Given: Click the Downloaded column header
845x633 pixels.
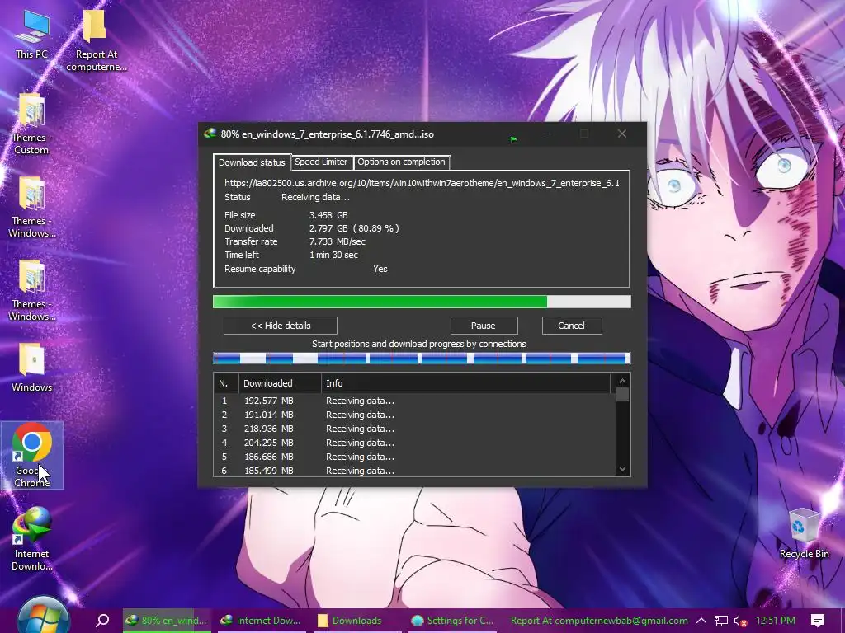Looking at the screenshot, I should pos(281,383).
